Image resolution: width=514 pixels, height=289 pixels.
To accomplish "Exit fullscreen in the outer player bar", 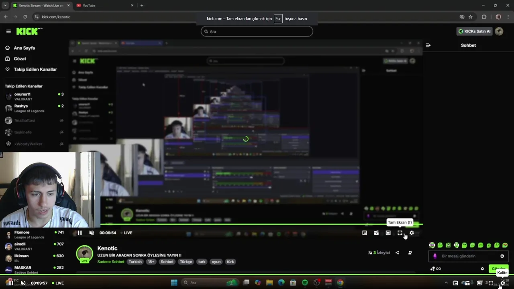I will [491, 283].
